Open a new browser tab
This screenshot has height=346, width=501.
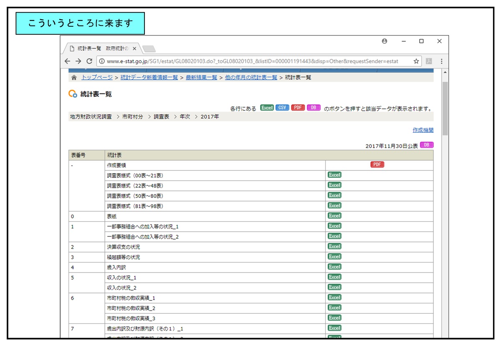click(149, 49)
